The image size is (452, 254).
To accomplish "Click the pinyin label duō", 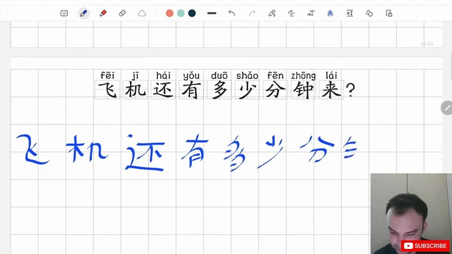I will [219, 76].
